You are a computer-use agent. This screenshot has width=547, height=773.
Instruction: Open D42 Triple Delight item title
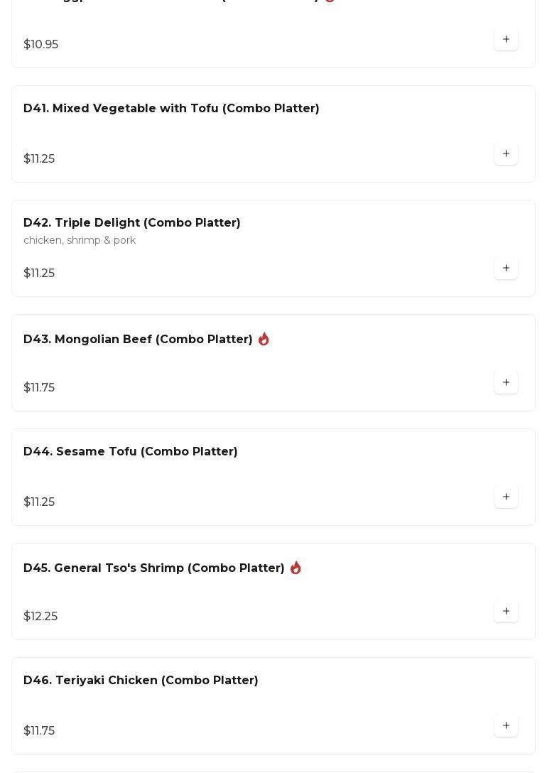132,223
